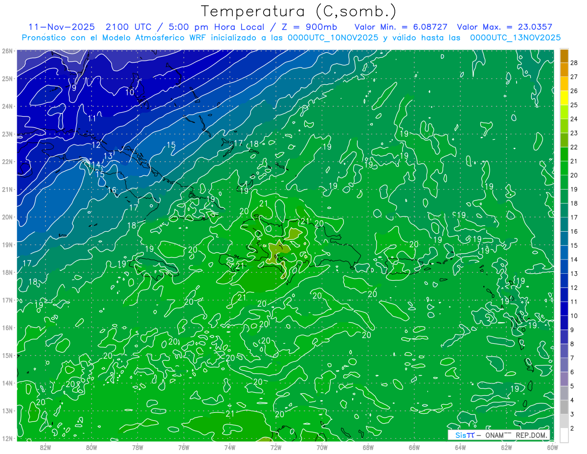The height and width of the screenshot is (454, 587).
Task: Click the "SisTT - ONAM REP.DOM." credit box
Action: coord(498,435)
